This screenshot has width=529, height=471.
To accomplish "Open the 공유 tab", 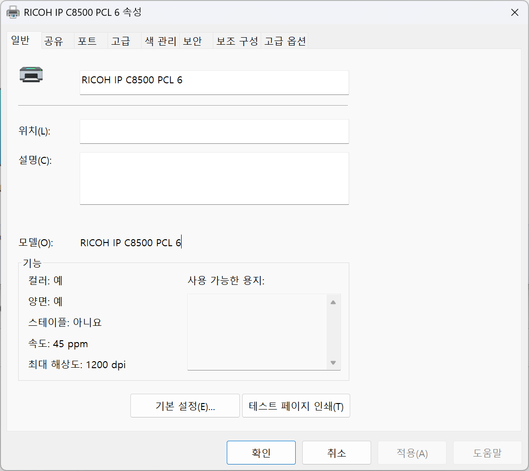I will (58, 41).
